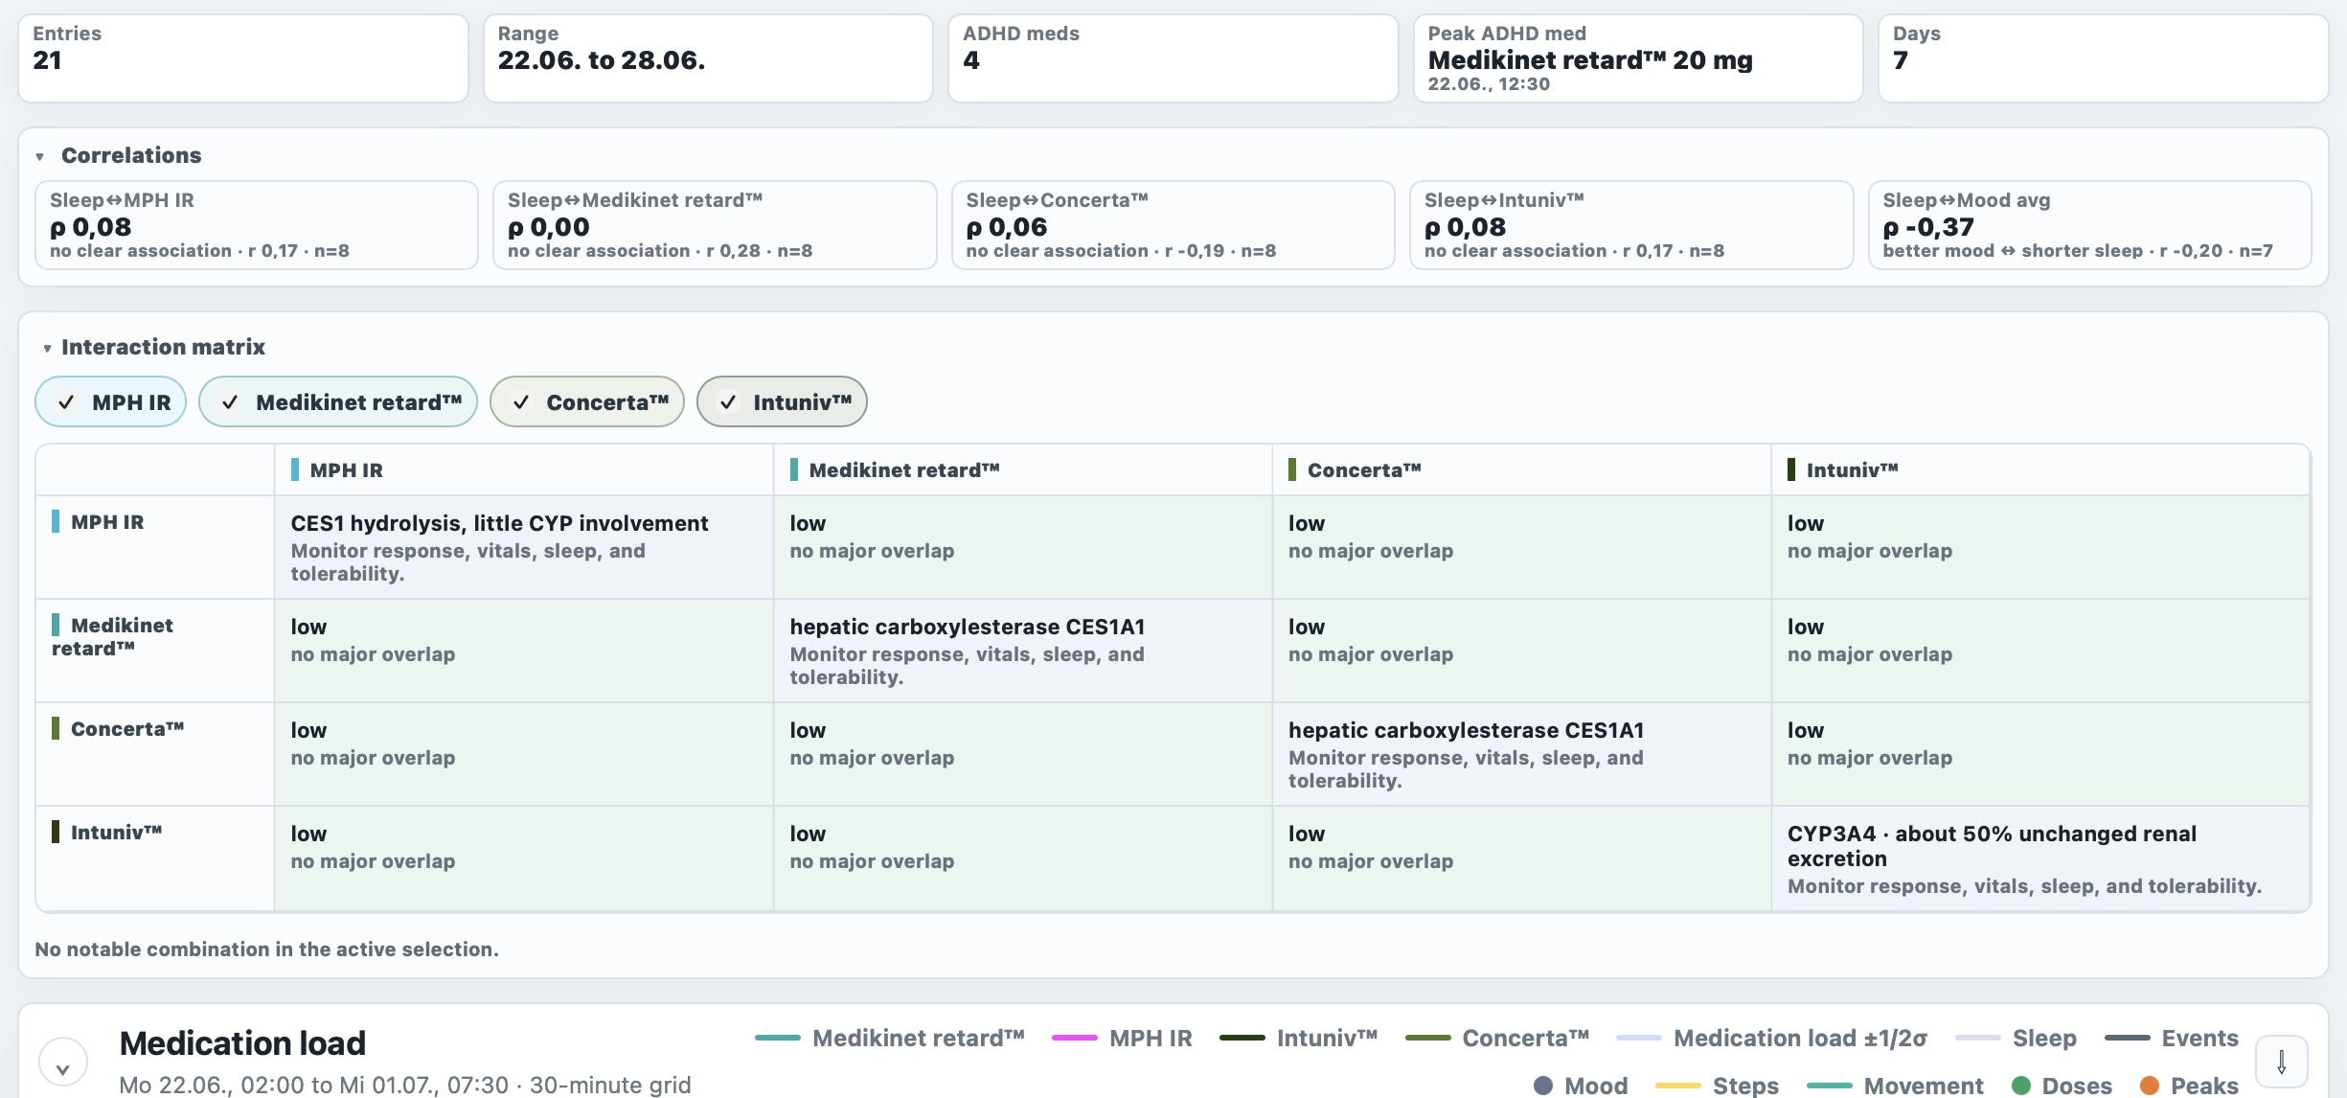
Task: Click the low cell for Intuniv row, Medikinet column
Action: tap(1023, 858)
